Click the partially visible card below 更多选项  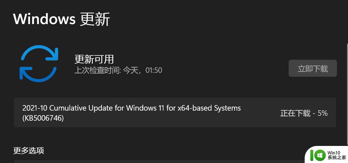pyautogui.click(x=159, y=161)
